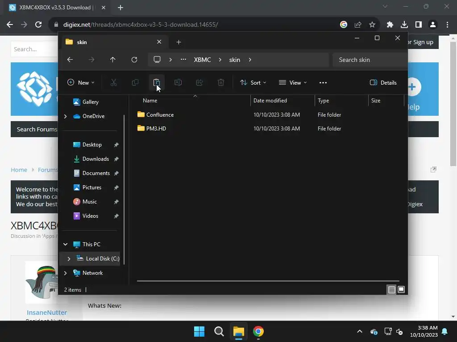Viewport: 457px width, 342px height.
Task: Click Chrome taskbar icon
Action: [x=258, y=331]
